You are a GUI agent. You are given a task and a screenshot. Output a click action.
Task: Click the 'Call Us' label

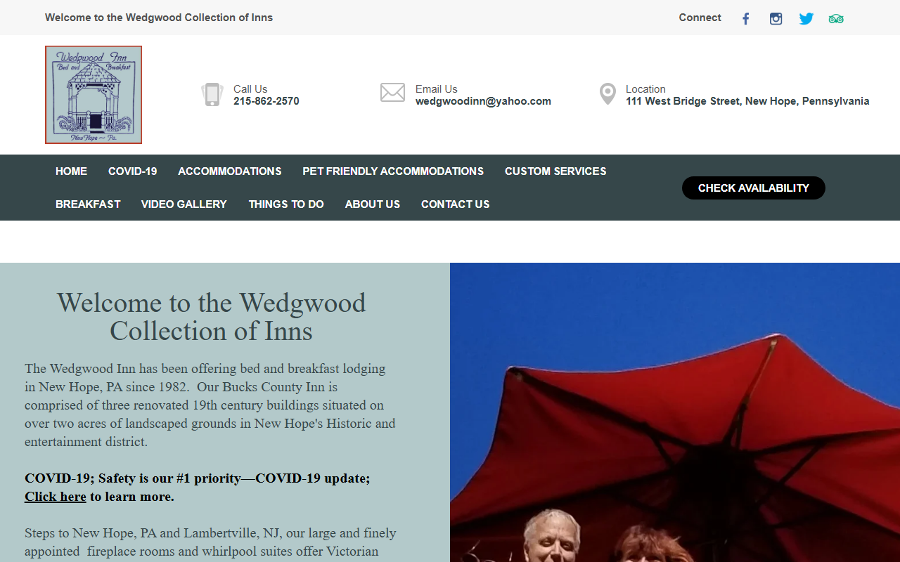point(250,89)
